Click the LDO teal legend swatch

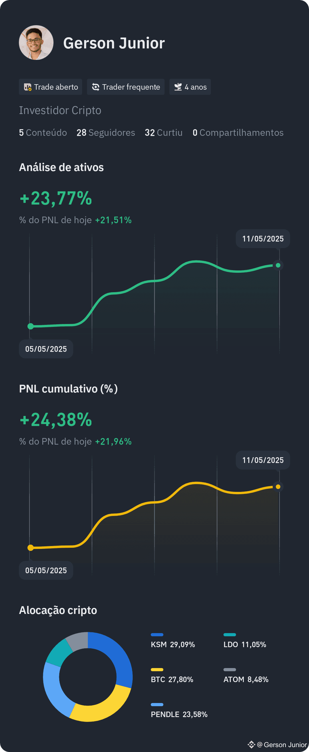coord(230,635)
